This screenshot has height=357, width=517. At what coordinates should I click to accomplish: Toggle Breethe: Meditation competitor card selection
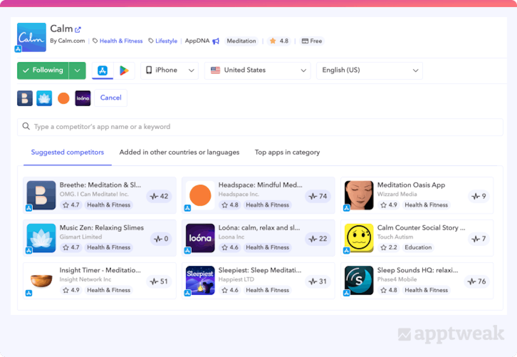point(100,195)
